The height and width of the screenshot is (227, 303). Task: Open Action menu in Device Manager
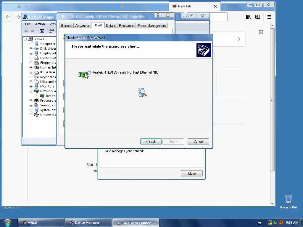point(40,24)
